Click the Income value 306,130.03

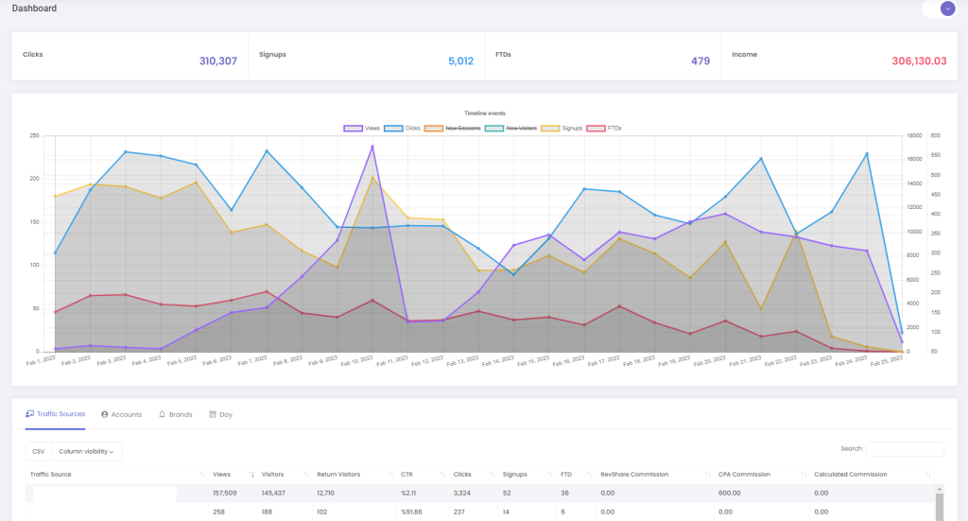919,61
